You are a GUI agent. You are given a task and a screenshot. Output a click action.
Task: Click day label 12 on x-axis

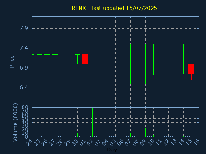166,142
